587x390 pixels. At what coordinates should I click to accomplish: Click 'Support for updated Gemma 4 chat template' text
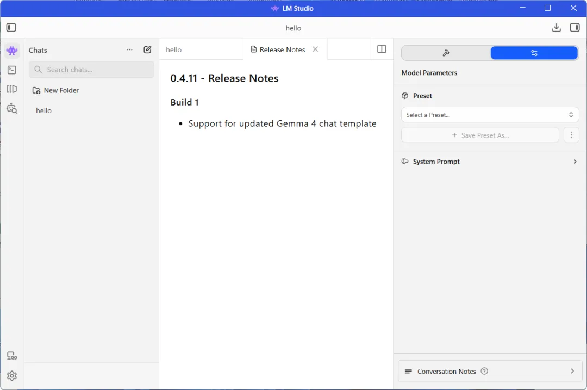click(282, 123)
